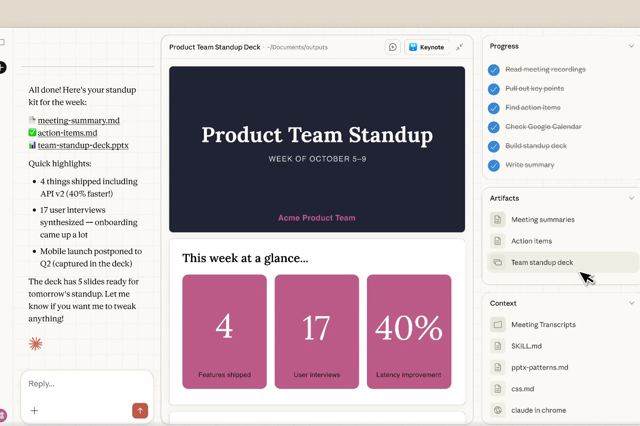
Task: Click into the Reply text field
Action: coord(85,384)
